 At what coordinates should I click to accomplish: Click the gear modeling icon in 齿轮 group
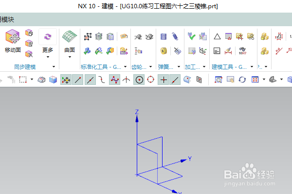[x=138, y=36]
